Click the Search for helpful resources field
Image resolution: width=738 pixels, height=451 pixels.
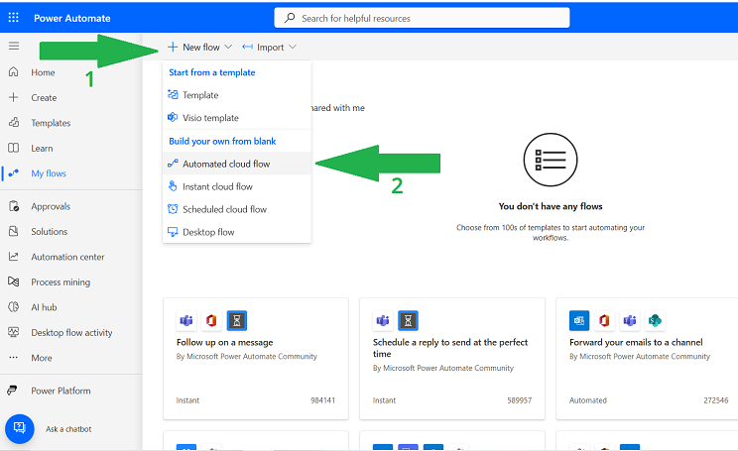pyautogui.click(x=422, y=18)
